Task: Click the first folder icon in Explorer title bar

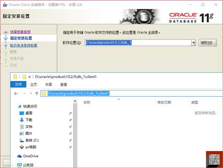Action: [15, 77]
